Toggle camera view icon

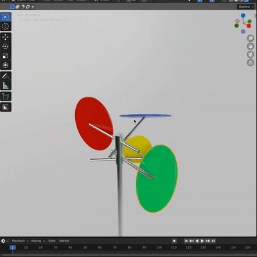click(250, 55)
